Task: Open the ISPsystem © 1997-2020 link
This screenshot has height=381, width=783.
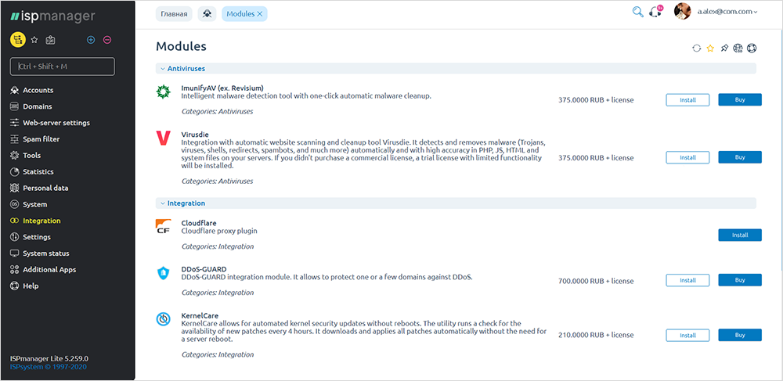Action: [x=49, y=367]
